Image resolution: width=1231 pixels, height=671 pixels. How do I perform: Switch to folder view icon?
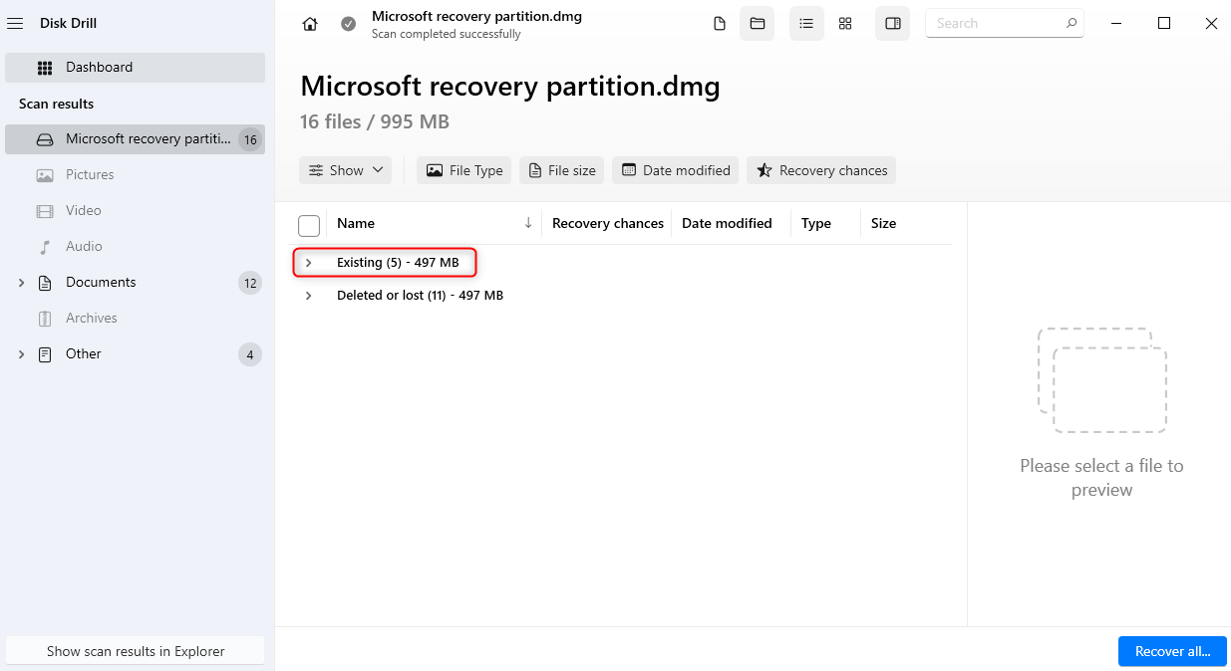[x=757, y=24]
